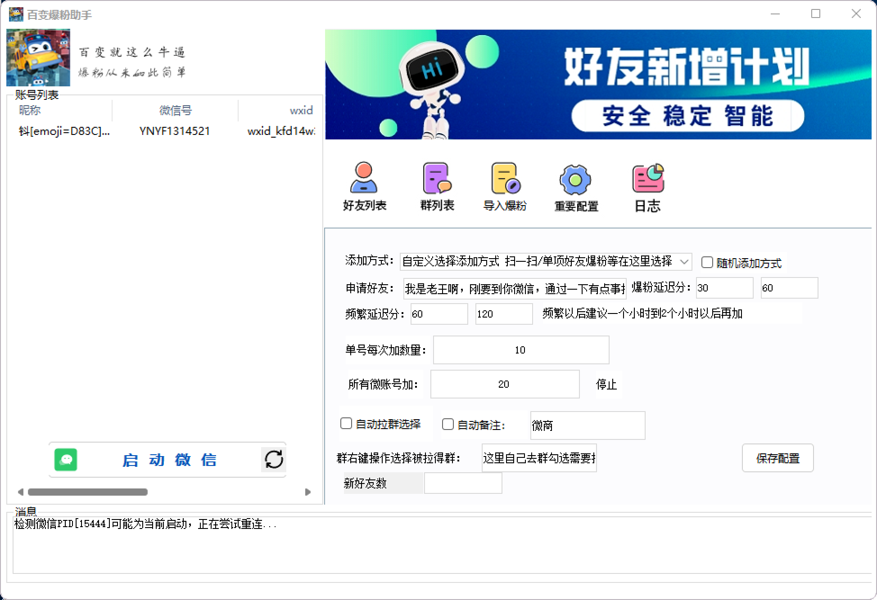
Task: Click the refresh arrows icon
Action: (x=273, y=459)
